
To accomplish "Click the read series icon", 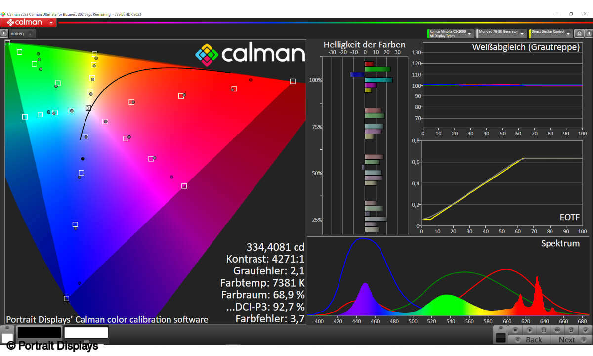I will pos(544,330).
